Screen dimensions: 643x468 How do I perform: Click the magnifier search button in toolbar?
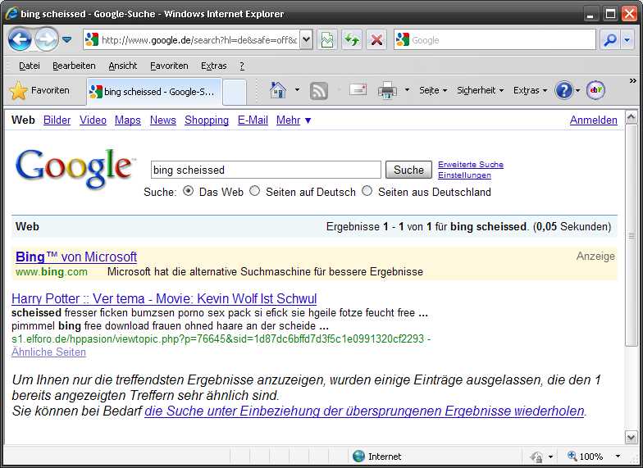(610, 39)
